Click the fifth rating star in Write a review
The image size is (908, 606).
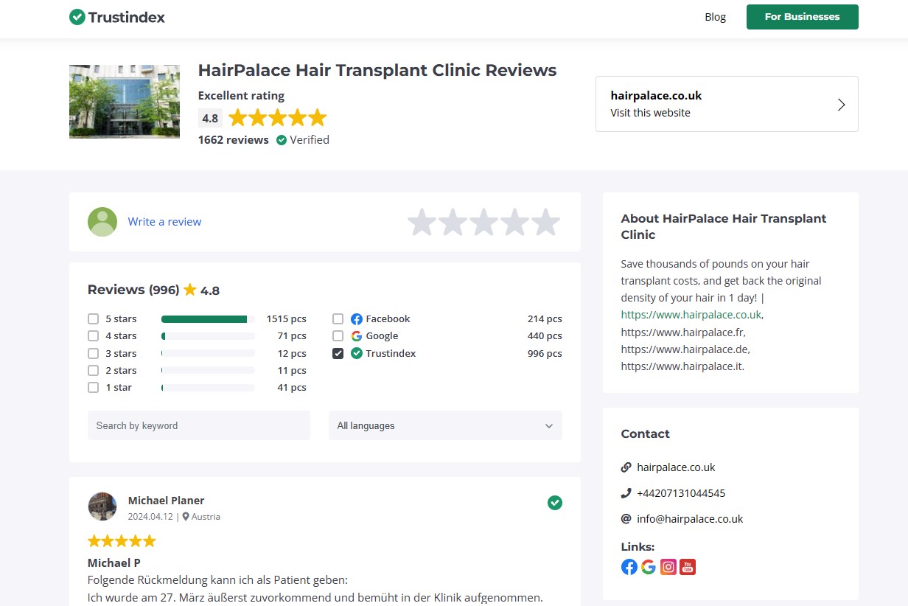tap(545, 222)
